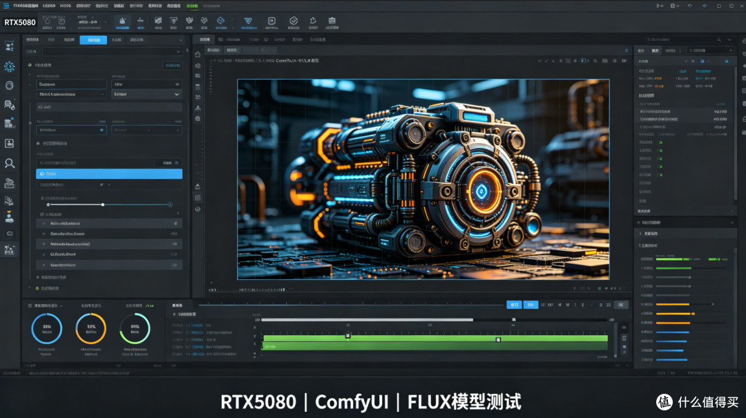Click the magnifier inside the top-right search field
The width and height of the screenshot is (746, 418).
pos(718,39)
